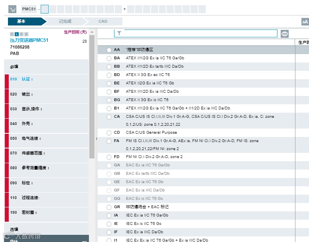Toggle the eye visibility button
Viewport: 309px width, 242px height.
pyautogui.click(x=285, y=34)
